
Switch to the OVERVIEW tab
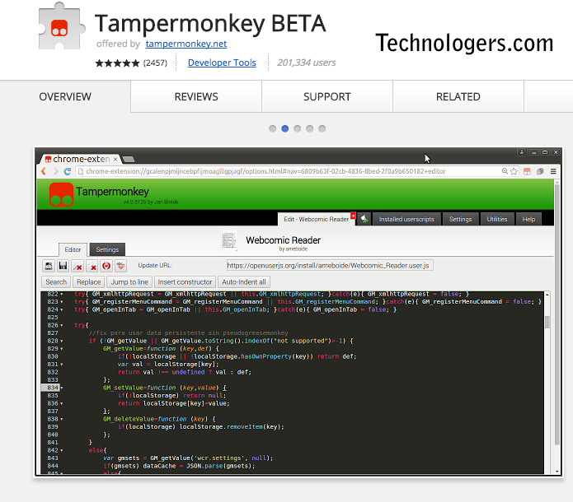point(65,96)
